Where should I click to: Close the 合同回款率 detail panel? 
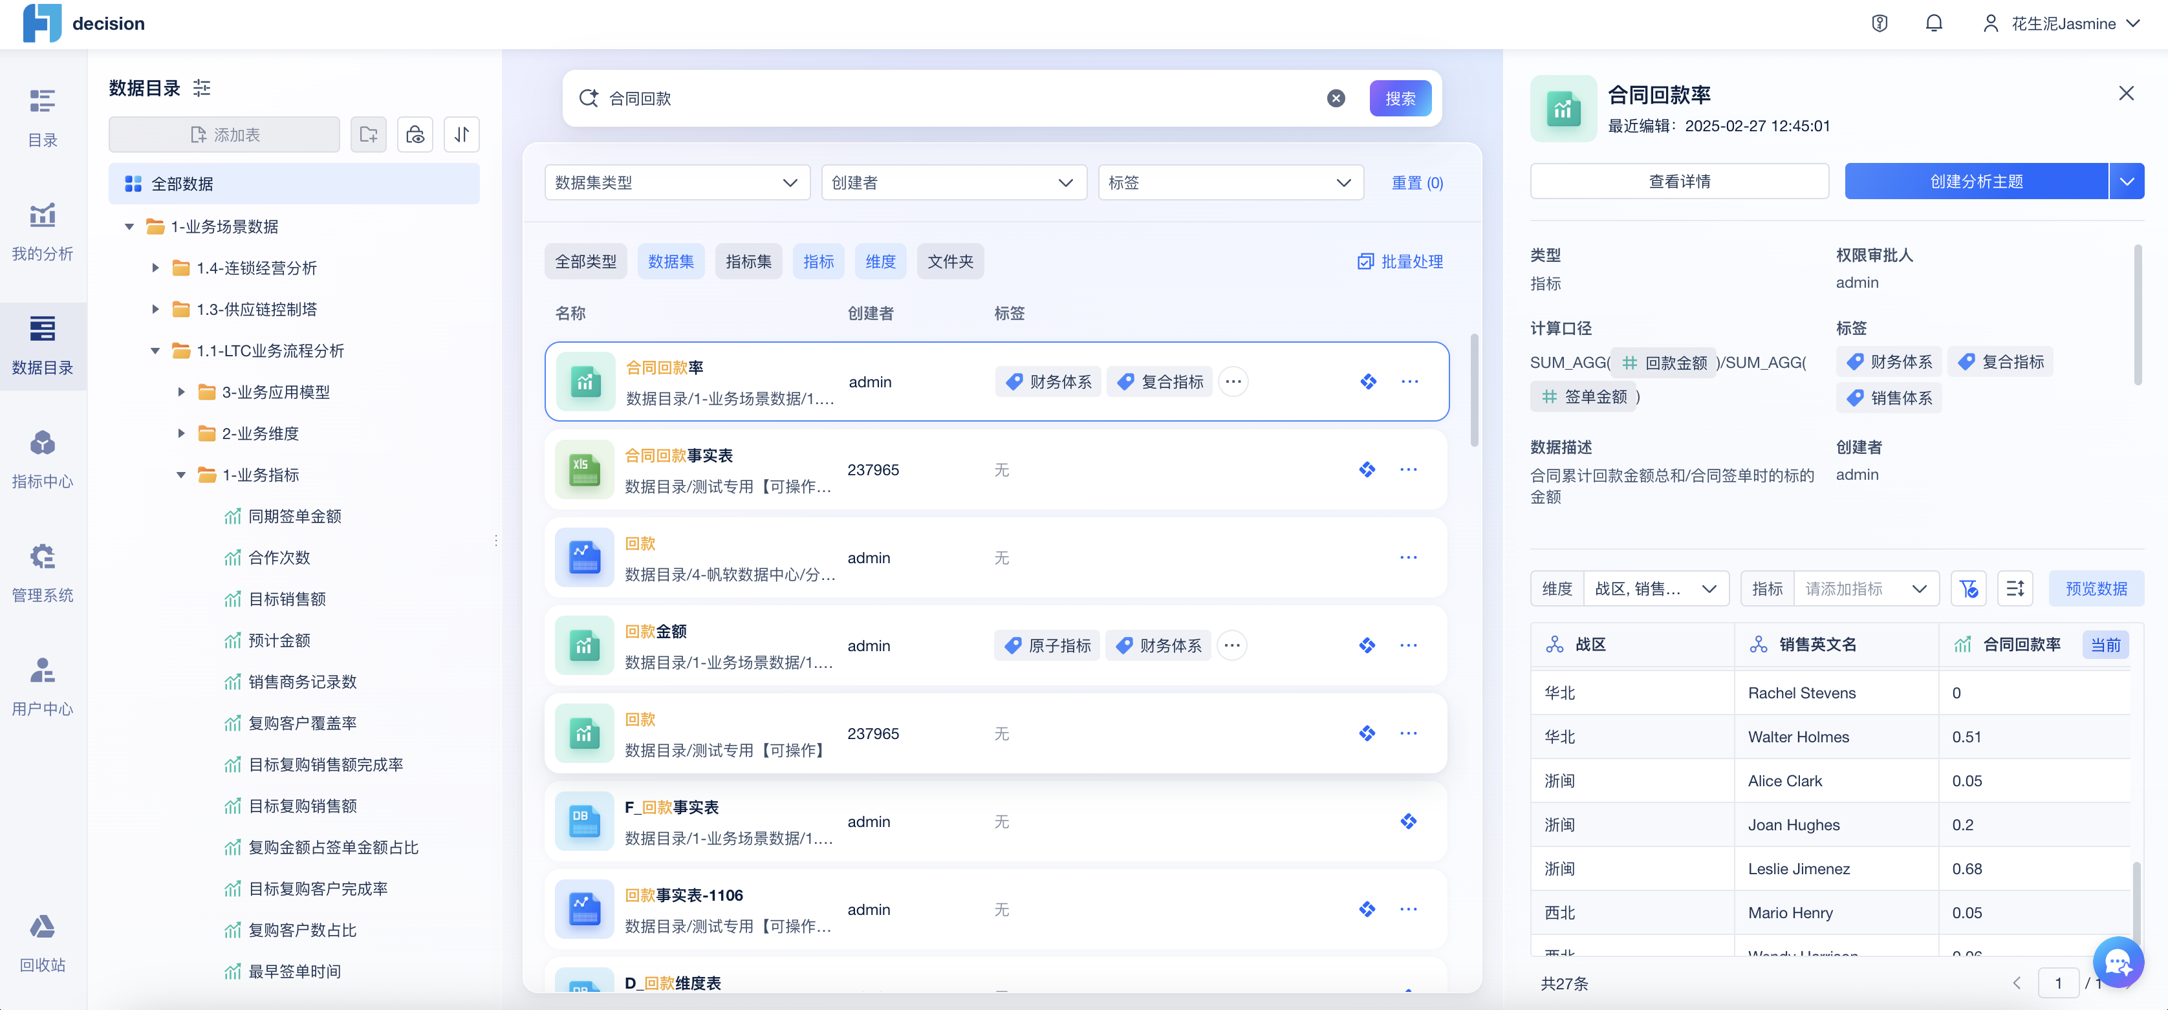(x=2126, y=93)
